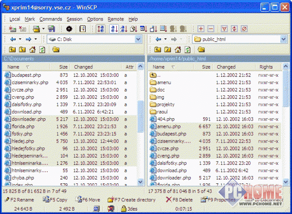
Task: Open the Options menu
Action: click(x=95, y=19)
